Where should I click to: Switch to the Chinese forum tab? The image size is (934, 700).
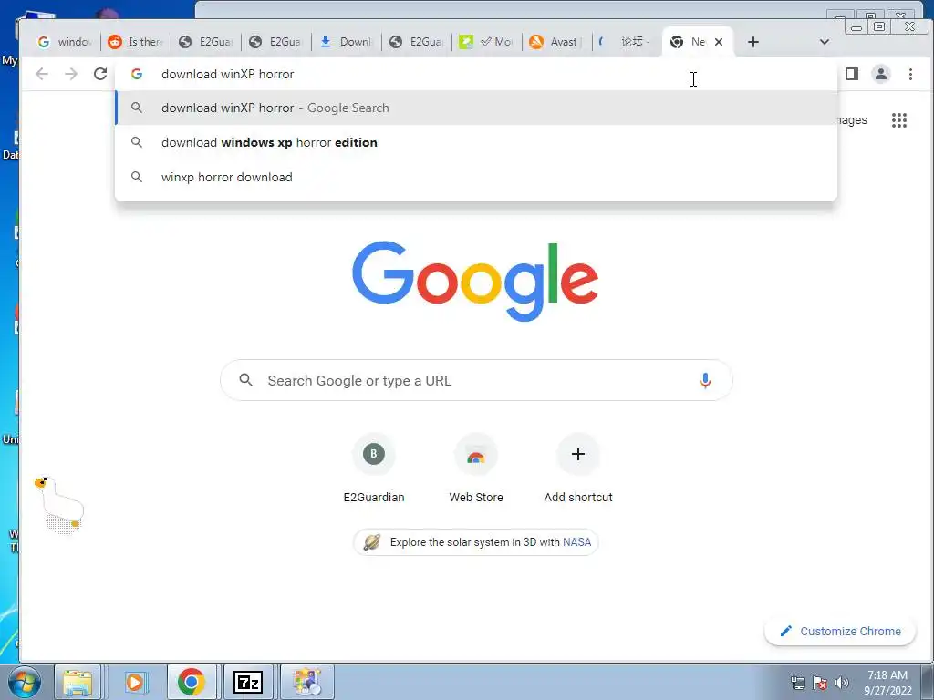coord(628,42)
